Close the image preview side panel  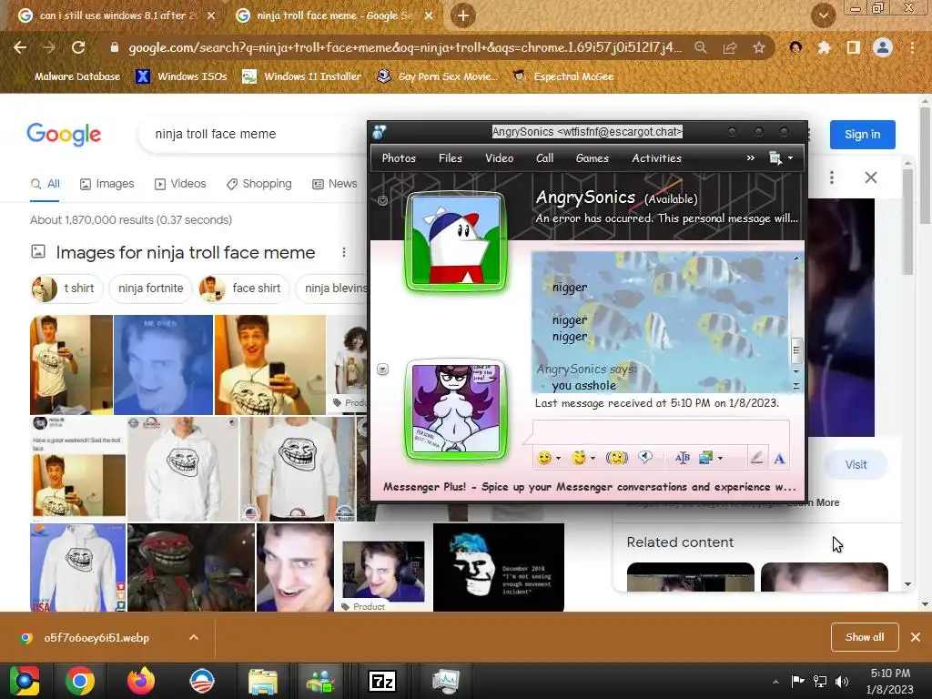point(871,177)
